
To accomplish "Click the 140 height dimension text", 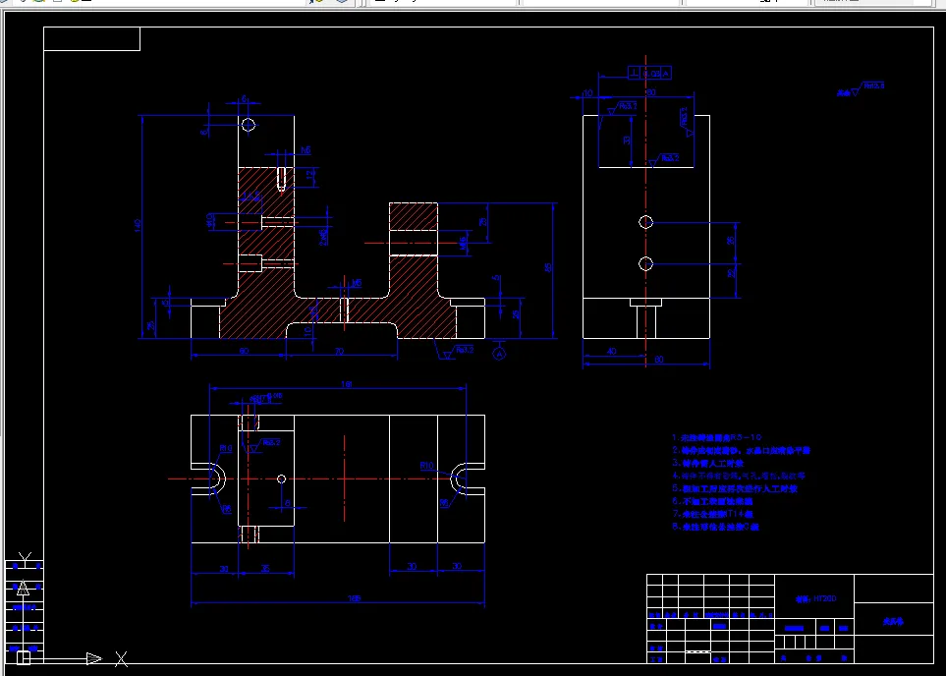I will tap(138, 225).
